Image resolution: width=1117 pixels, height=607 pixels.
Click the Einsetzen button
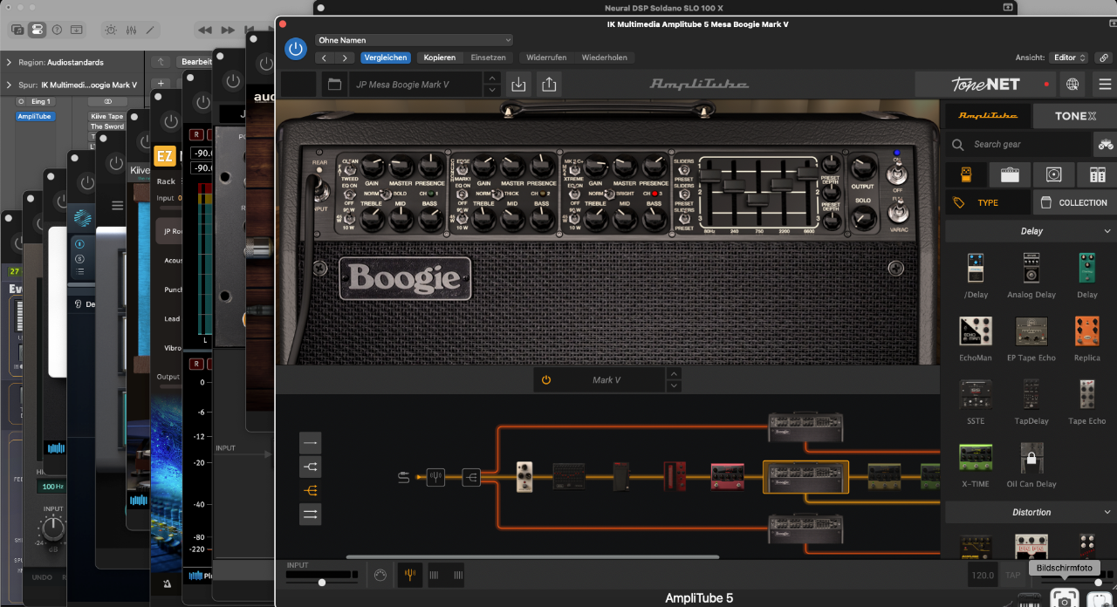(488, 58)
